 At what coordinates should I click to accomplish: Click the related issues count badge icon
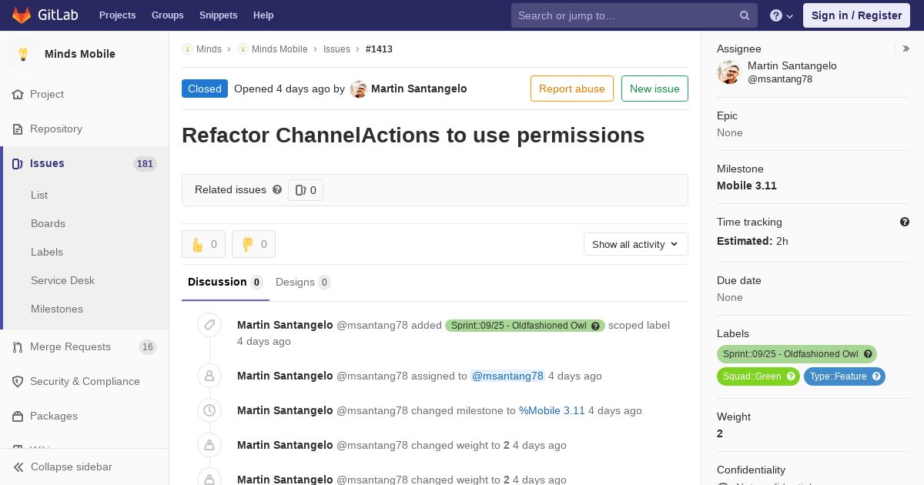tap(300, 190)
